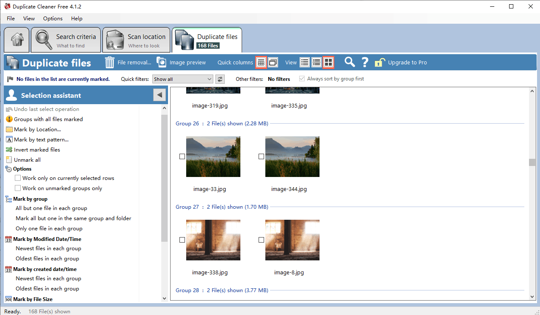Open the Home tab with house icon
540x315 pixels.
(17, 40)
